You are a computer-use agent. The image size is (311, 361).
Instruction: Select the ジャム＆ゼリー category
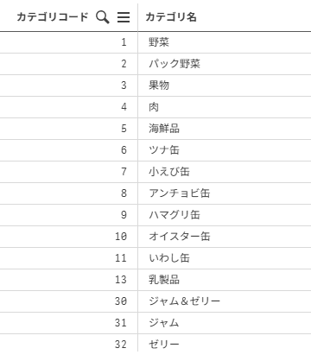(185, 301)
